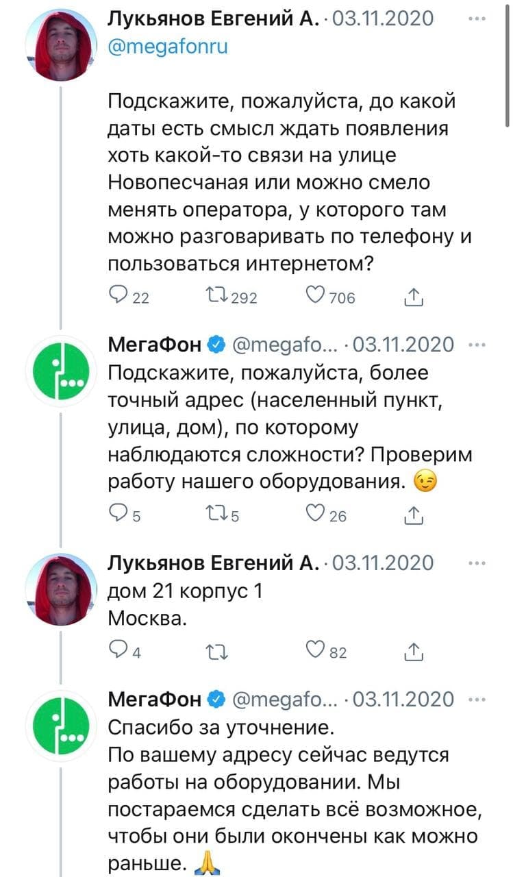Share the MegaFon tweet asking for address

point(413,515)
